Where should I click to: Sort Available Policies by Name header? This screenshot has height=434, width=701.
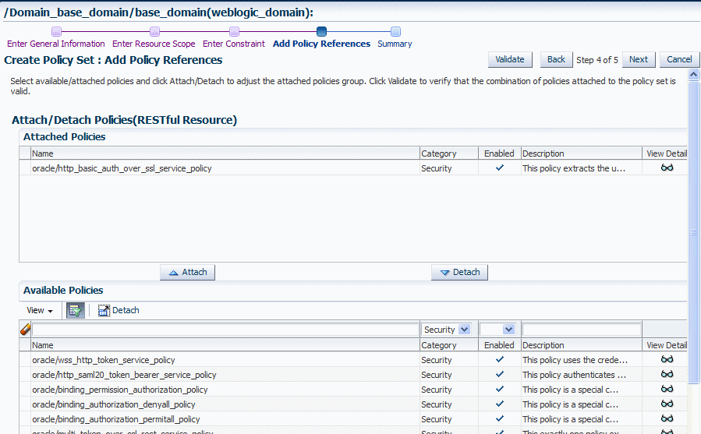(x=225, y=345)
